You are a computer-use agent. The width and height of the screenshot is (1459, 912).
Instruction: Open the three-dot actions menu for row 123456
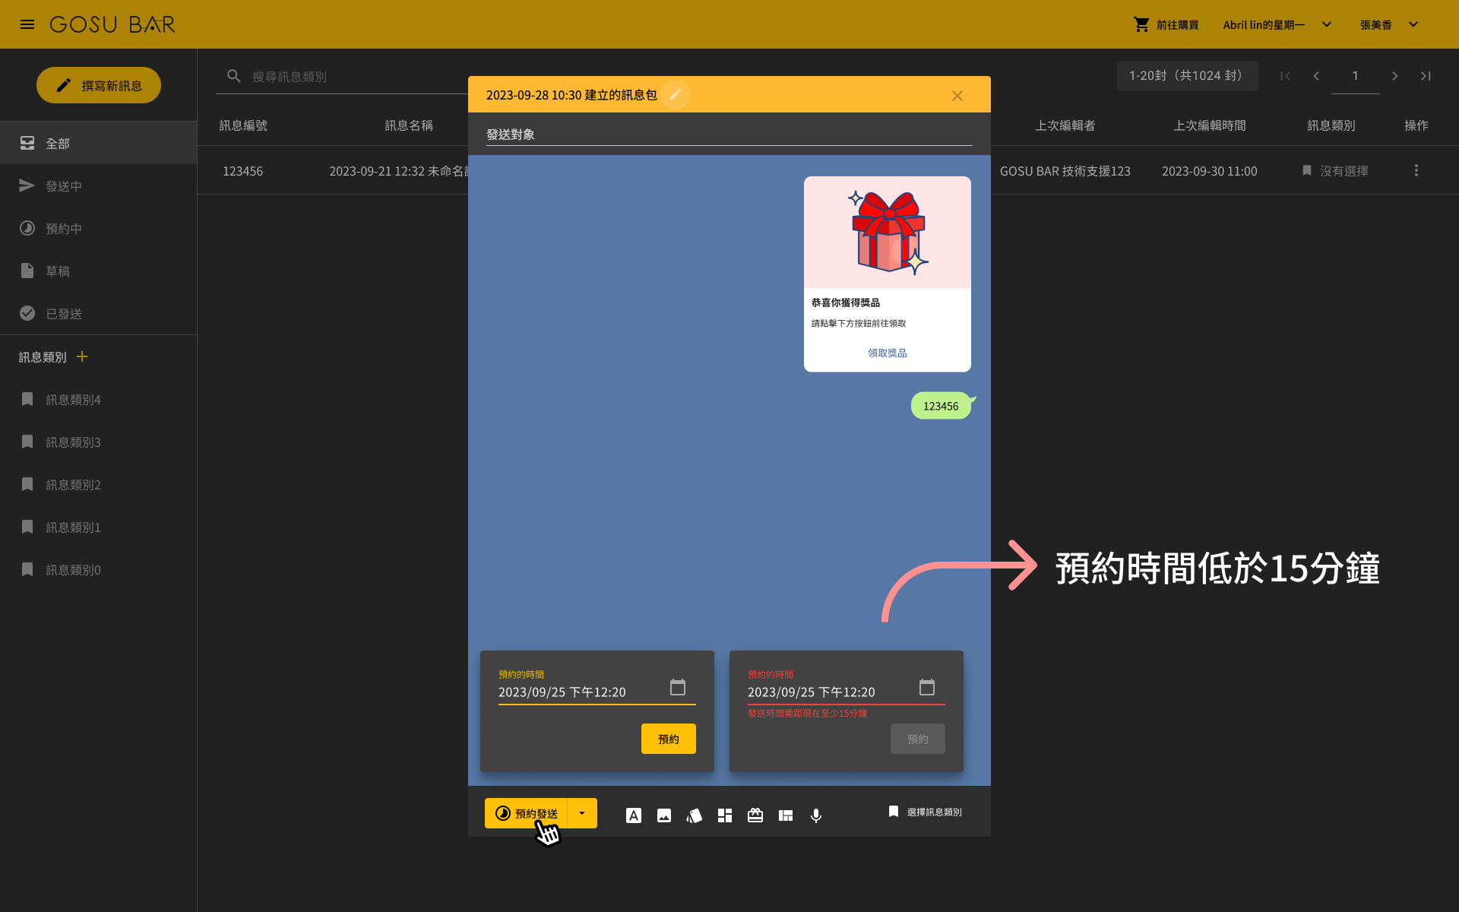pos(1416,170)
